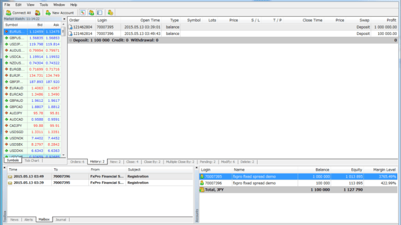Click the Market Watch scrollbar down arrow

point(63,155)
